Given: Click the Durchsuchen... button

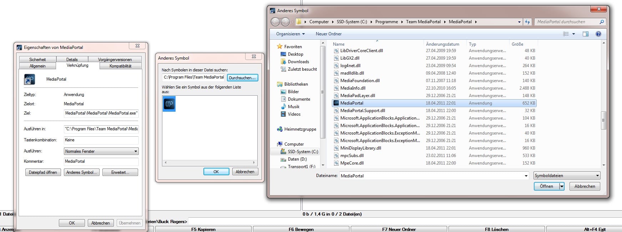Looking at the screenshot, I should [242, 78].
